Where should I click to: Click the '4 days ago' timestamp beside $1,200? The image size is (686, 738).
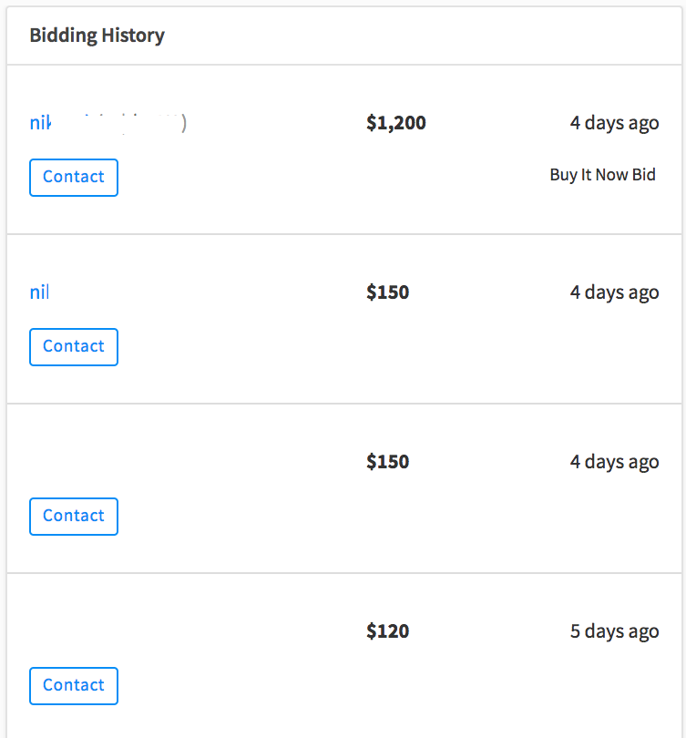pos(614,123)
